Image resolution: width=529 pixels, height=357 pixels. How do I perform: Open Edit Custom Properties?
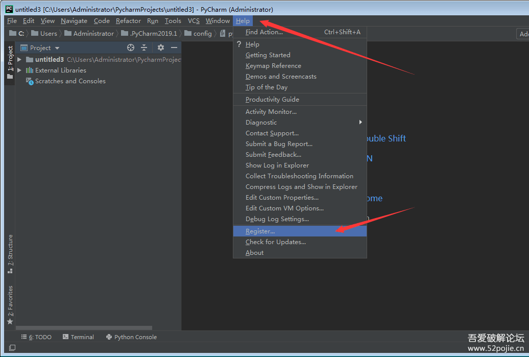[x=300, y=198]
